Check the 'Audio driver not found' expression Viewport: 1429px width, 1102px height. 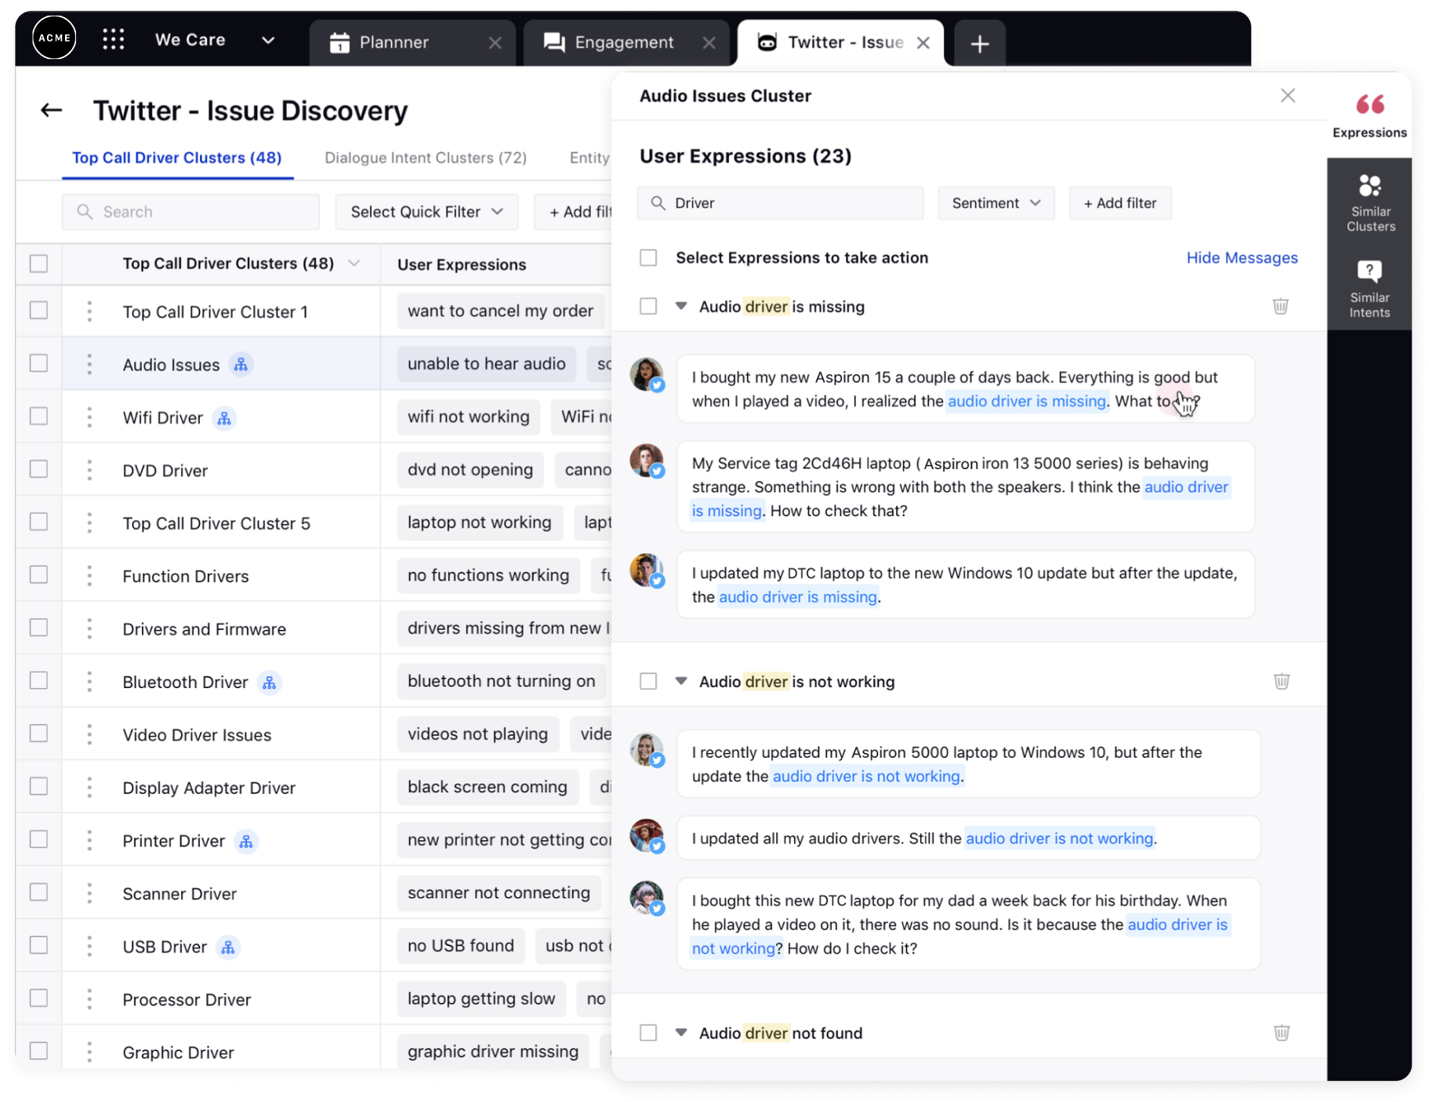click(648, 1032)
